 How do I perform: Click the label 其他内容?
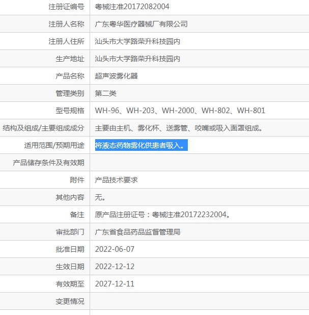(70, 197)
